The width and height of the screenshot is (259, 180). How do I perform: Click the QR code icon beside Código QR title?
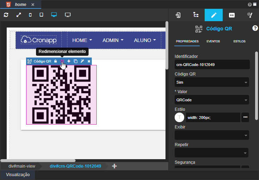[199, 29]
